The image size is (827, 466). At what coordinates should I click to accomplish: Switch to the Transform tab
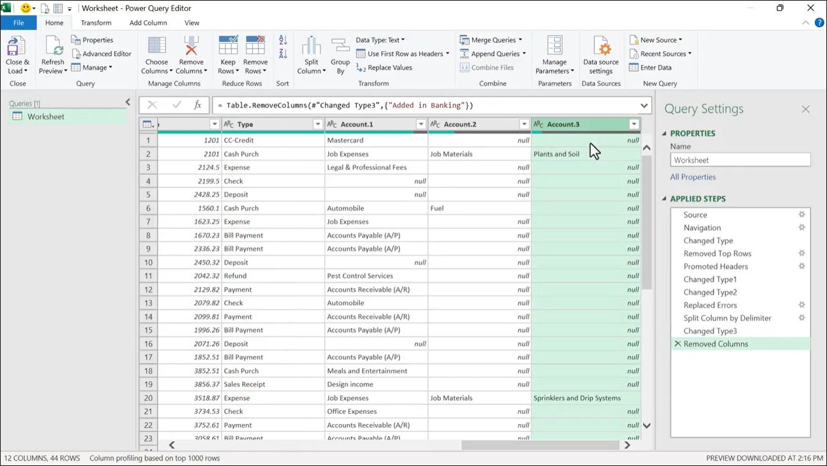pyautogui.click(x=96, y=23)
